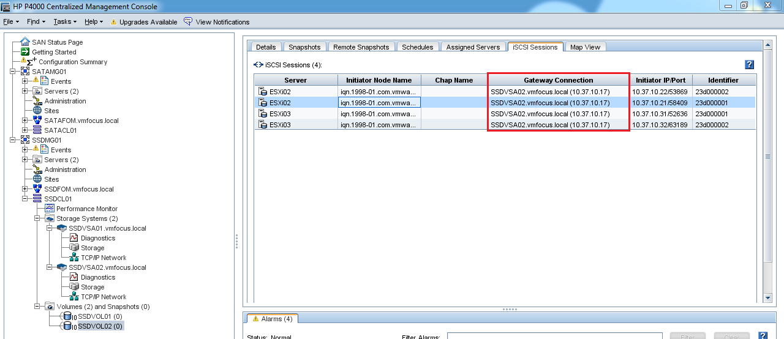
Task: Expand SATACL01 cluster node
Action: [25, 130]
